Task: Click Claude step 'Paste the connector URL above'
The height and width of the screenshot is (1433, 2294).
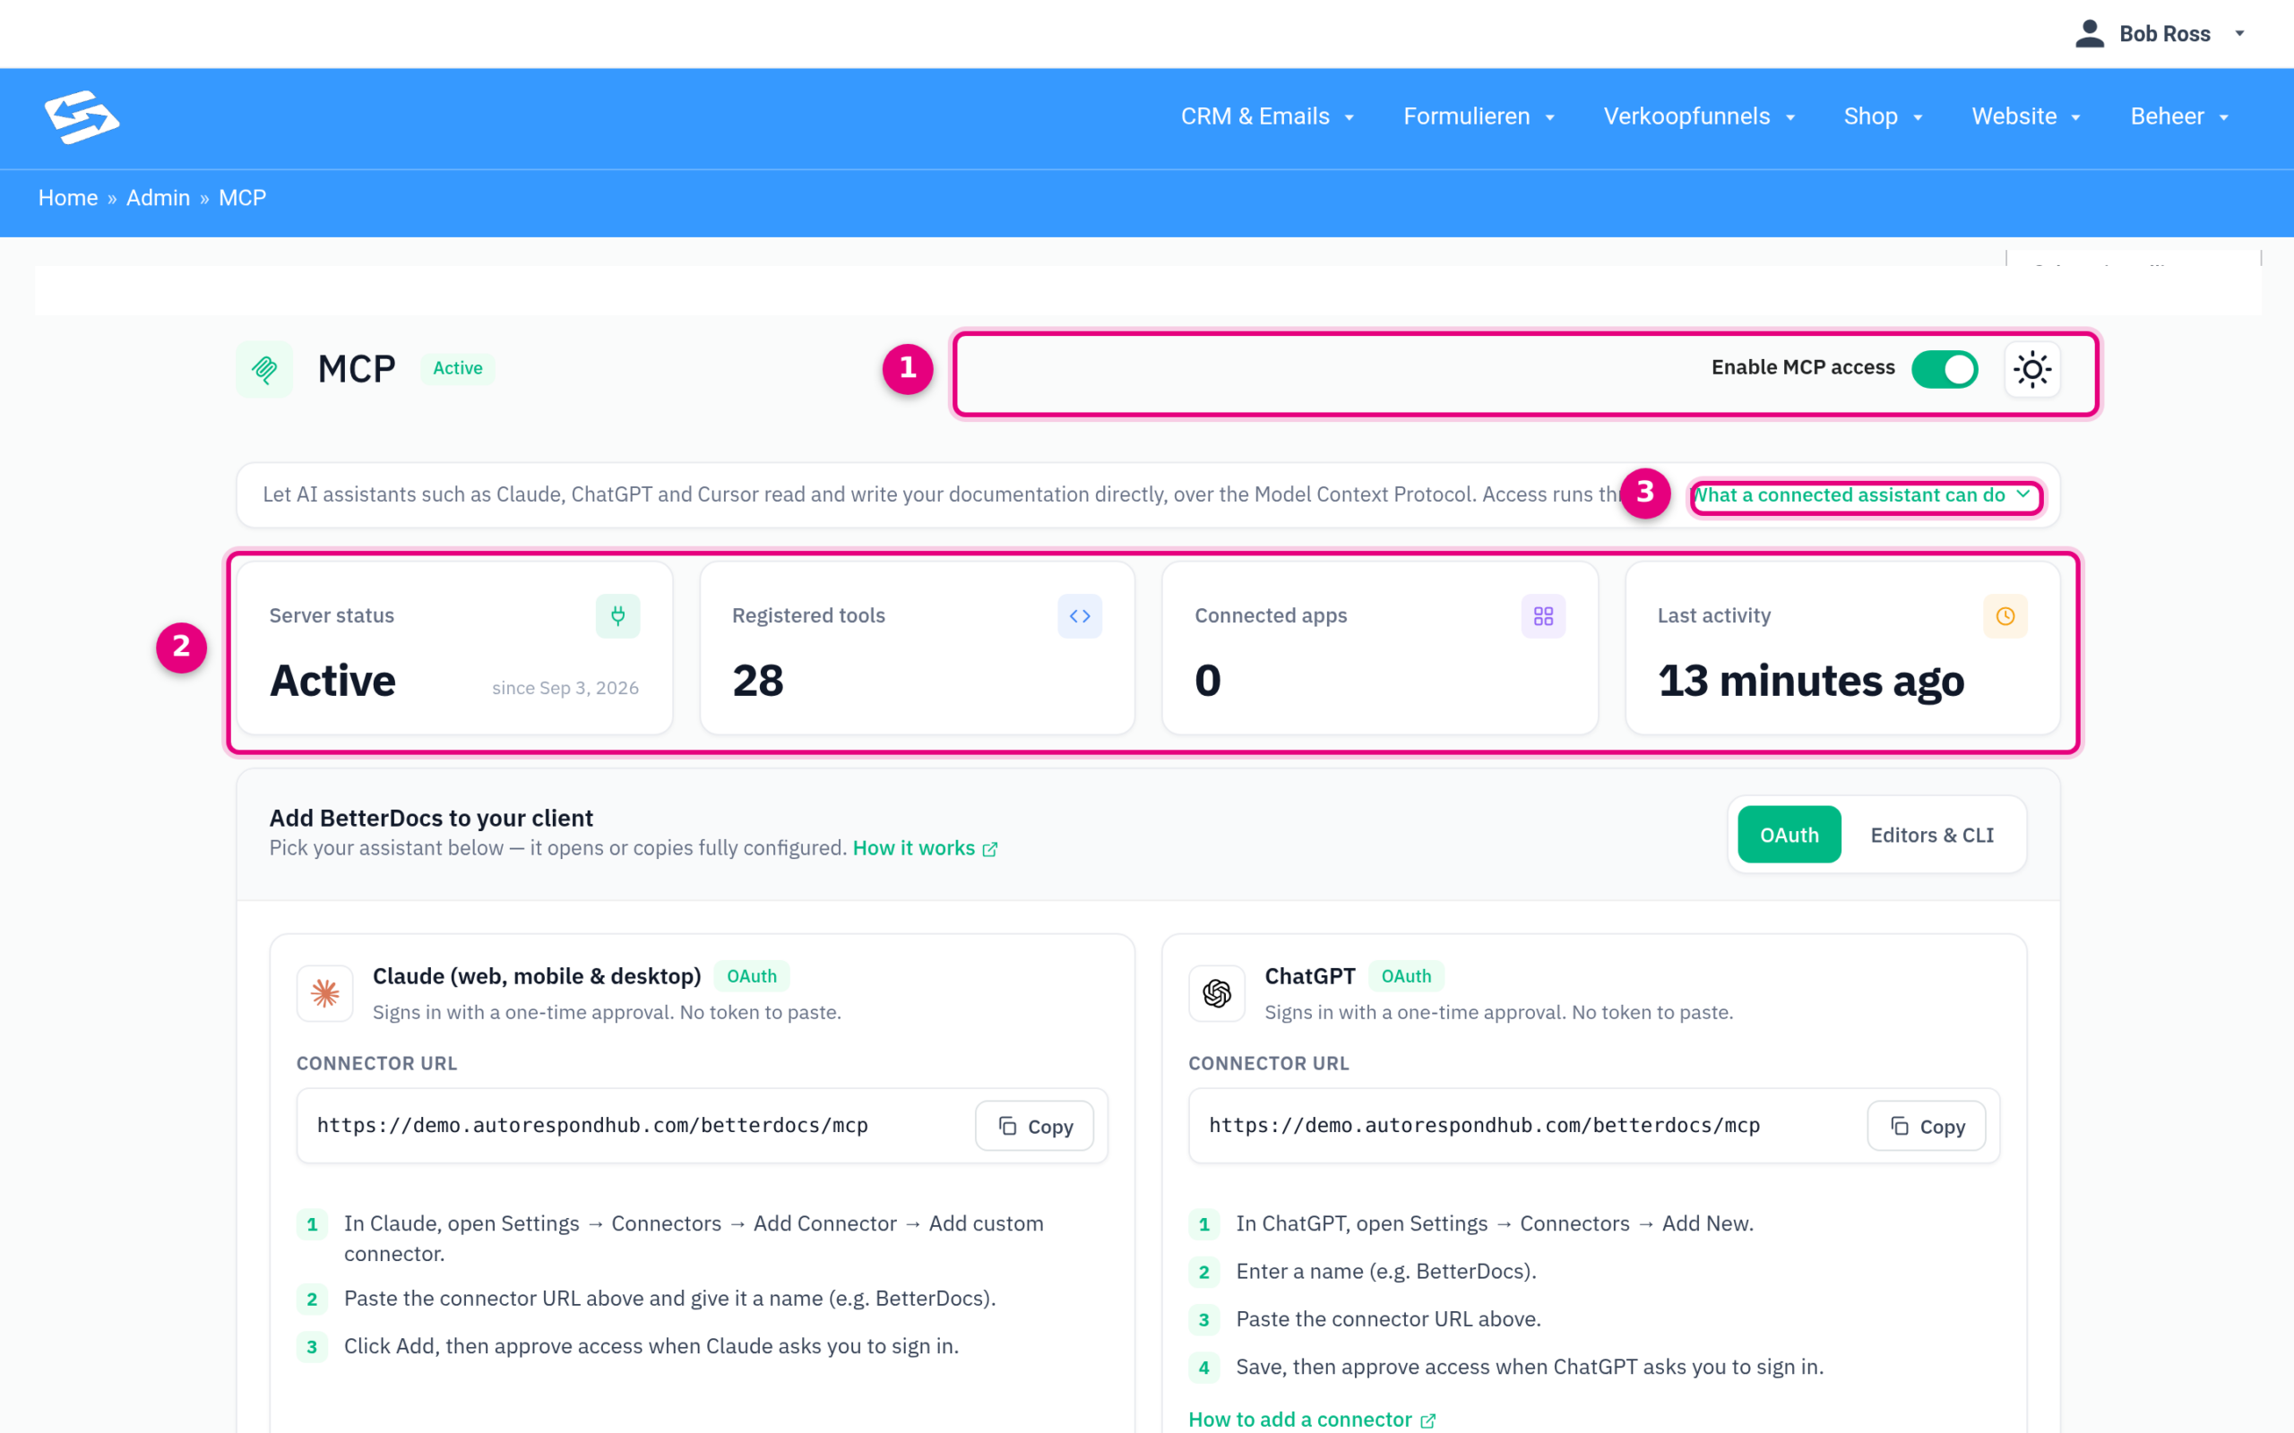Action: pos(669,1299)
